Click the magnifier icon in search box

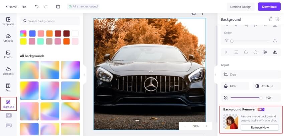pyautogui.click(x=25, y=21)
